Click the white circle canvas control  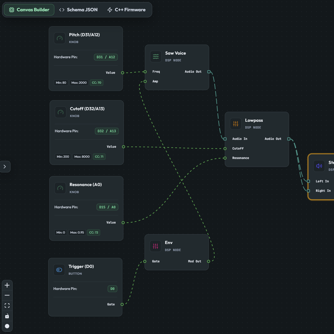7,326
